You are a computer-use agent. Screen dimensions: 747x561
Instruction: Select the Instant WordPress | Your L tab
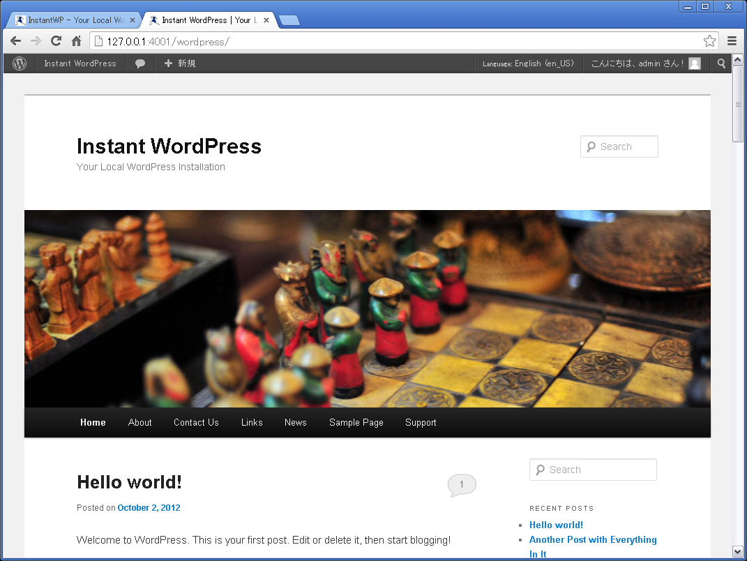[209, 20]
